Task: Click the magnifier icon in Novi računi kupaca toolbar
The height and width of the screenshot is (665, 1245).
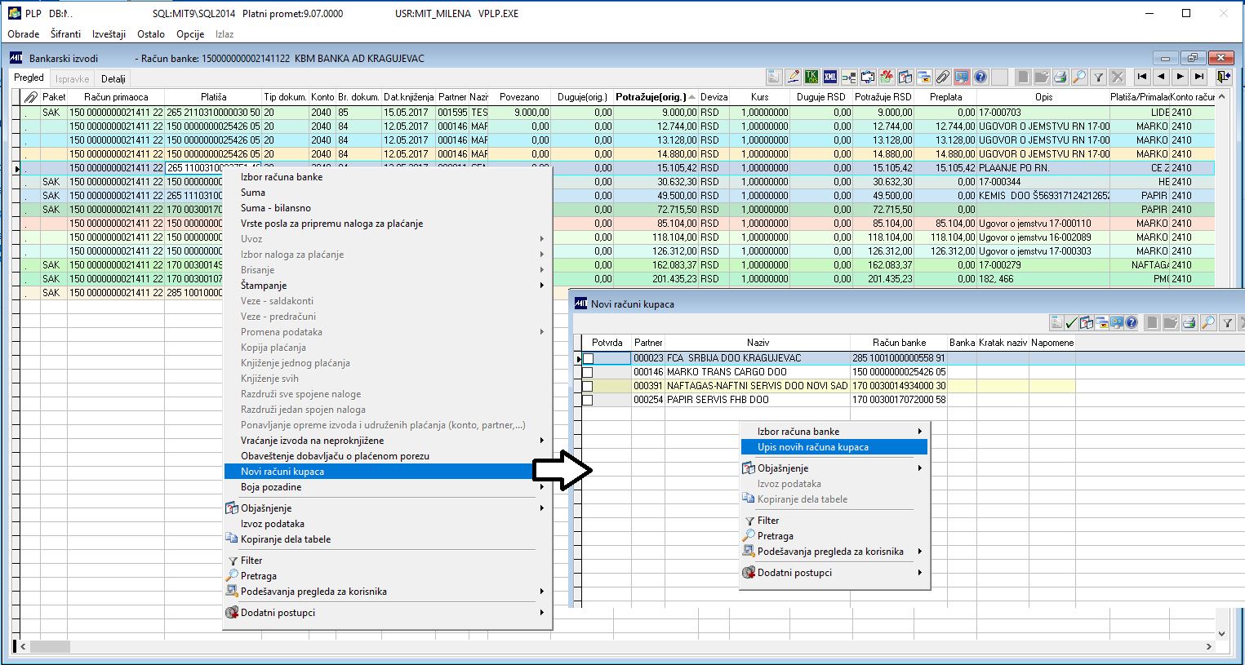Action: click(1207, 323)
